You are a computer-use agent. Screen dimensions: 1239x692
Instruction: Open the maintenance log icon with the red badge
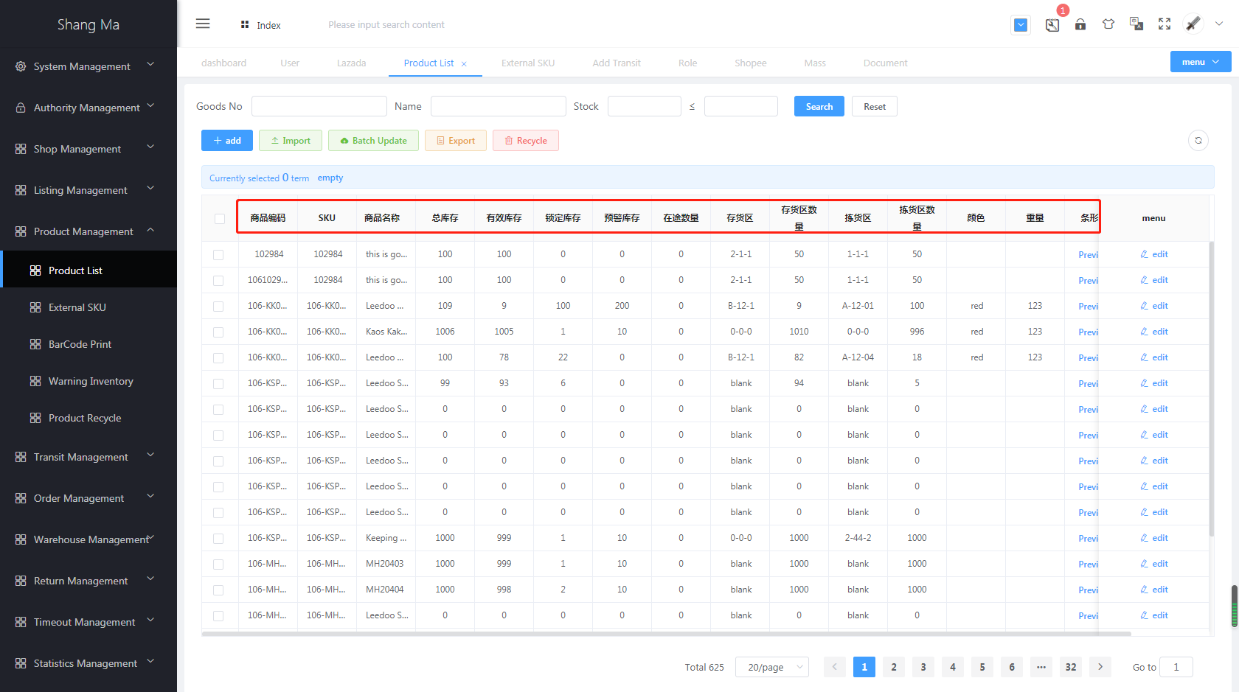click(1052, 25)
